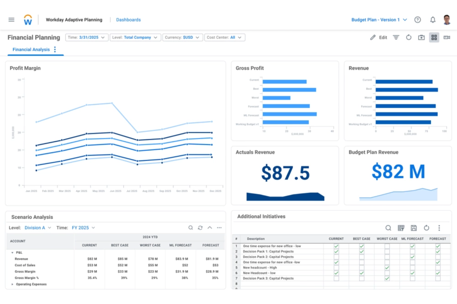
Task: Check Worst Case for New headcount - High
Action: click(387, 267)
